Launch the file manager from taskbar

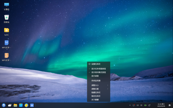(x=15, y=105)
